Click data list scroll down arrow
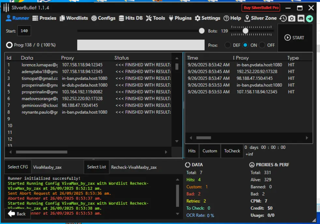Image resolution: width=320 pixels, height=224 pixels. [177, 141]
